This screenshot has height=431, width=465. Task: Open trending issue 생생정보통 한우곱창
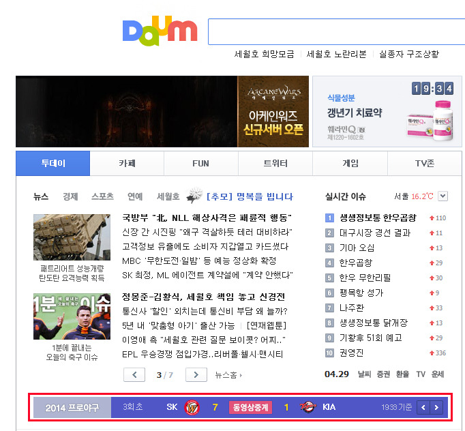(378, 218)
